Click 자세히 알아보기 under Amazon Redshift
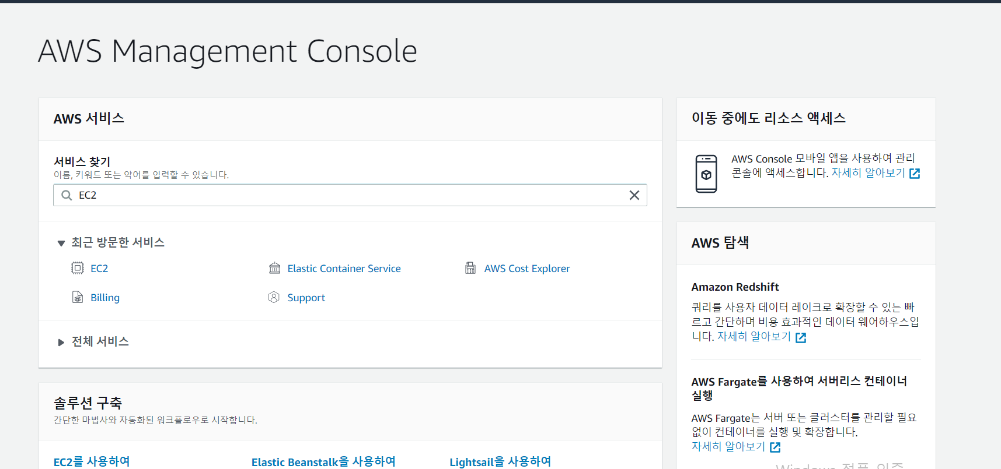 tap(754, 337)
